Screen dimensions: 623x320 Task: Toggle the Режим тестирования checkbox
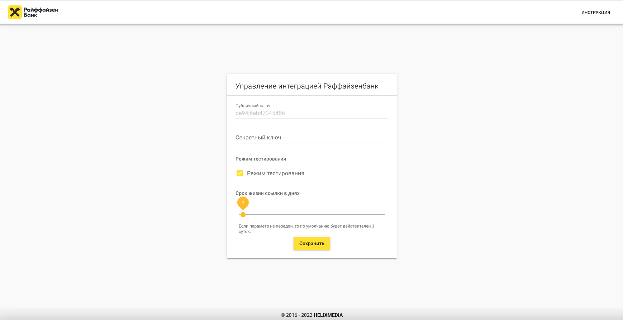point(240,173)
